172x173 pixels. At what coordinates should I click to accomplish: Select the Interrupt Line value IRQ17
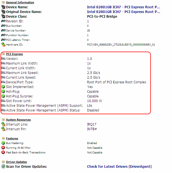(x=92, y=124)
